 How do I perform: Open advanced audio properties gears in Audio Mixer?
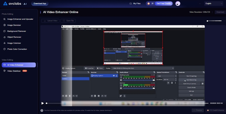(x=121, y=96)
